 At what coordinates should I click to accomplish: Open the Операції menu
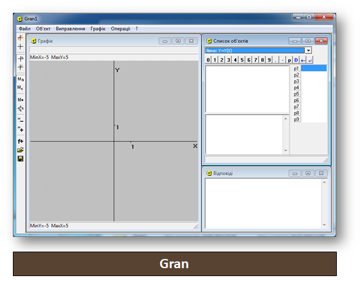click(x=120, y=29)
